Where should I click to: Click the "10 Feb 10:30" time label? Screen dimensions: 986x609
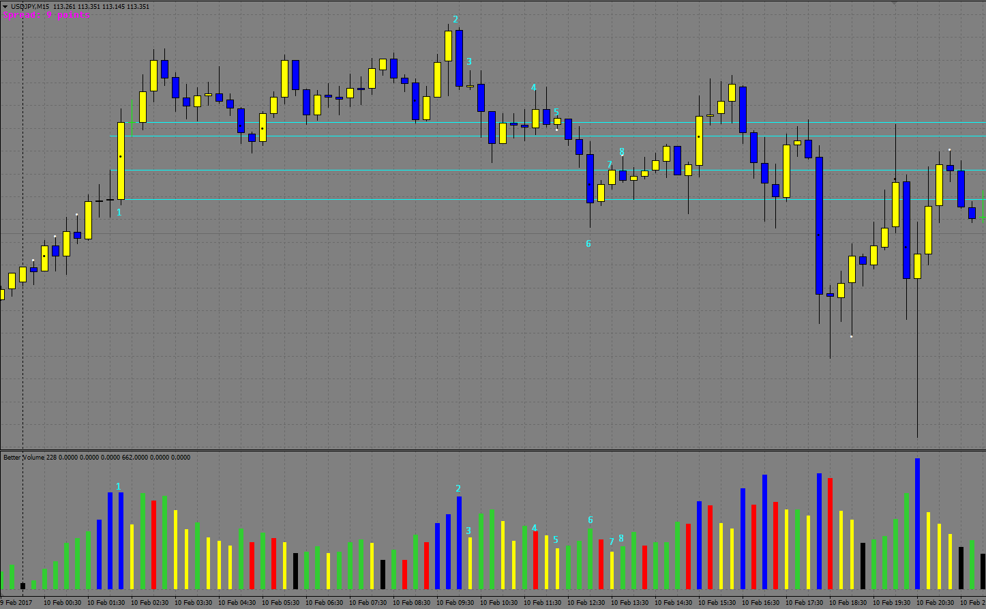click(x=498, y=603)
